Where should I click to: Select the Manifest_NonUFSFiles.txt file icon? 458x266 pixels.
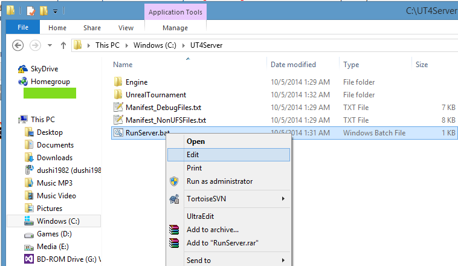(118, 120)
